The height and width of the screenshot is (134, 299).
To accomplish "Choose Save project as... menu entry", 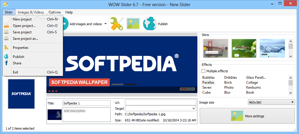I will pos(33,39).
